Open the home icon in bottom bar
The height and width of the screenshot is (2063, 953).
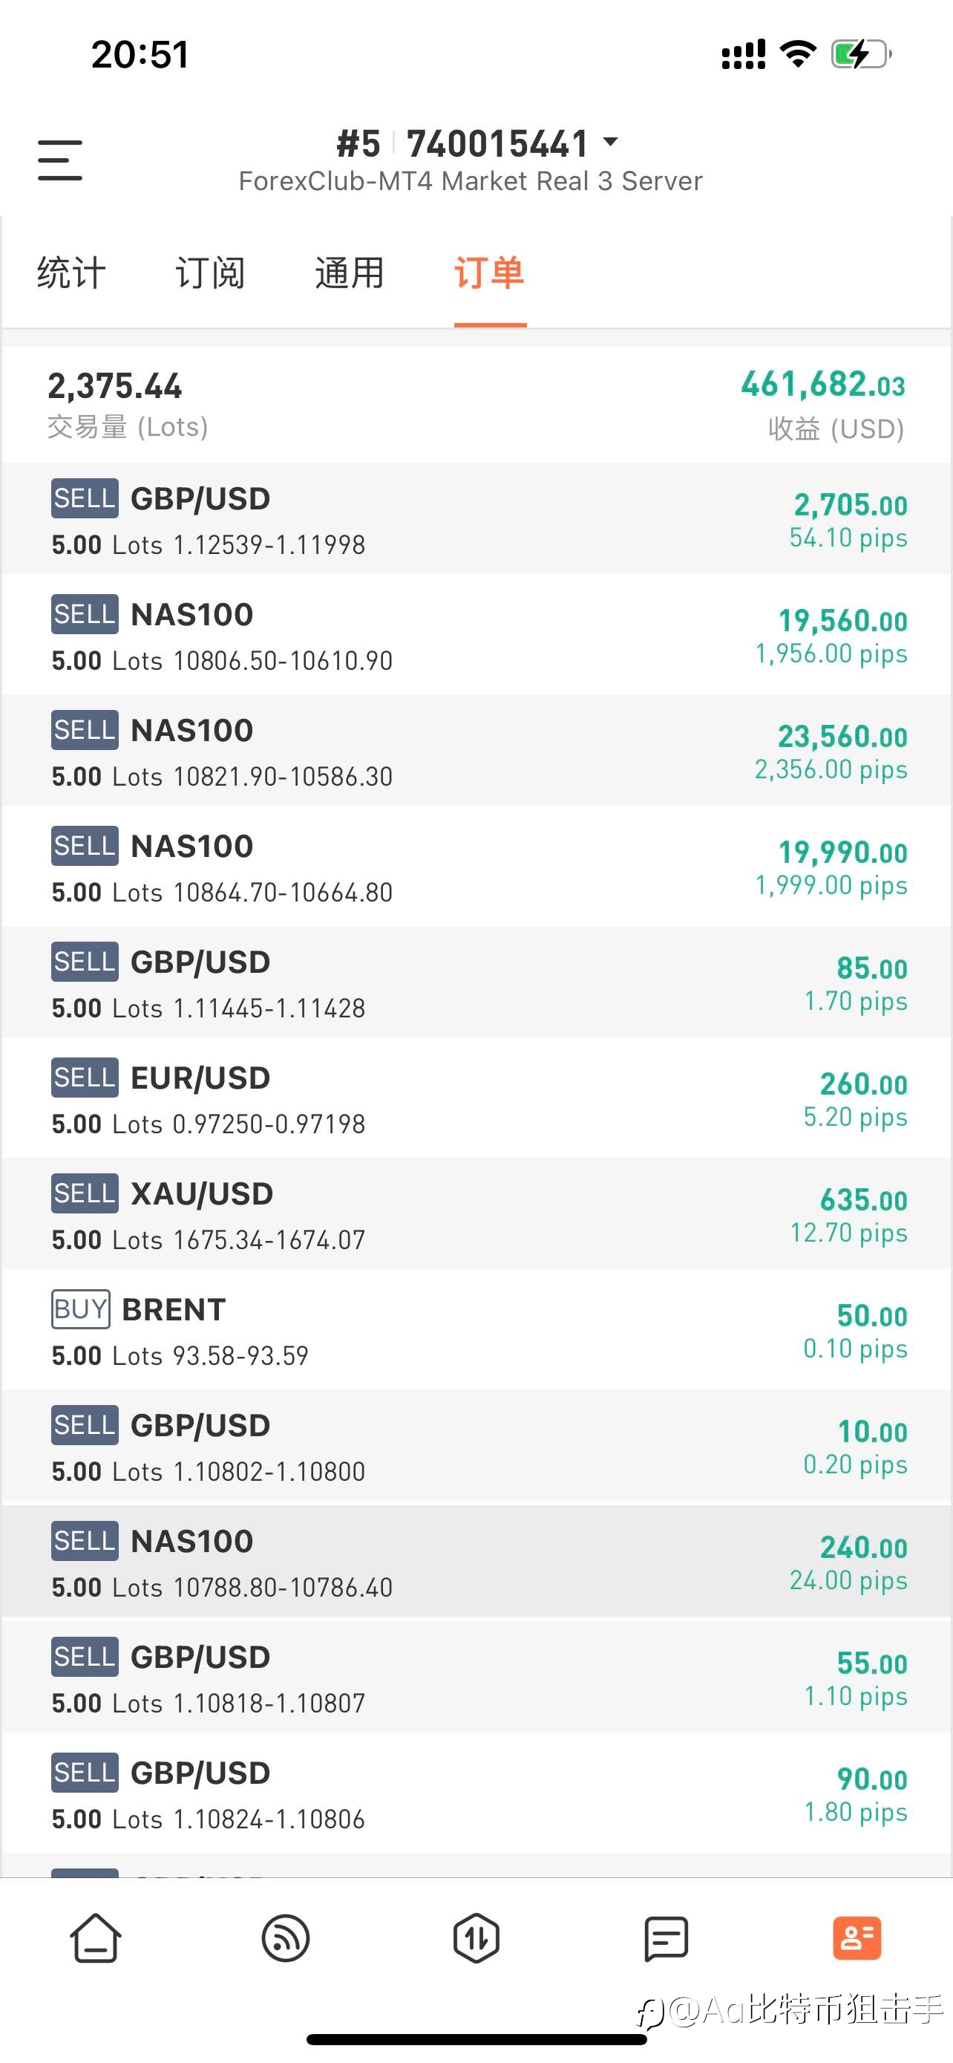95,1939
